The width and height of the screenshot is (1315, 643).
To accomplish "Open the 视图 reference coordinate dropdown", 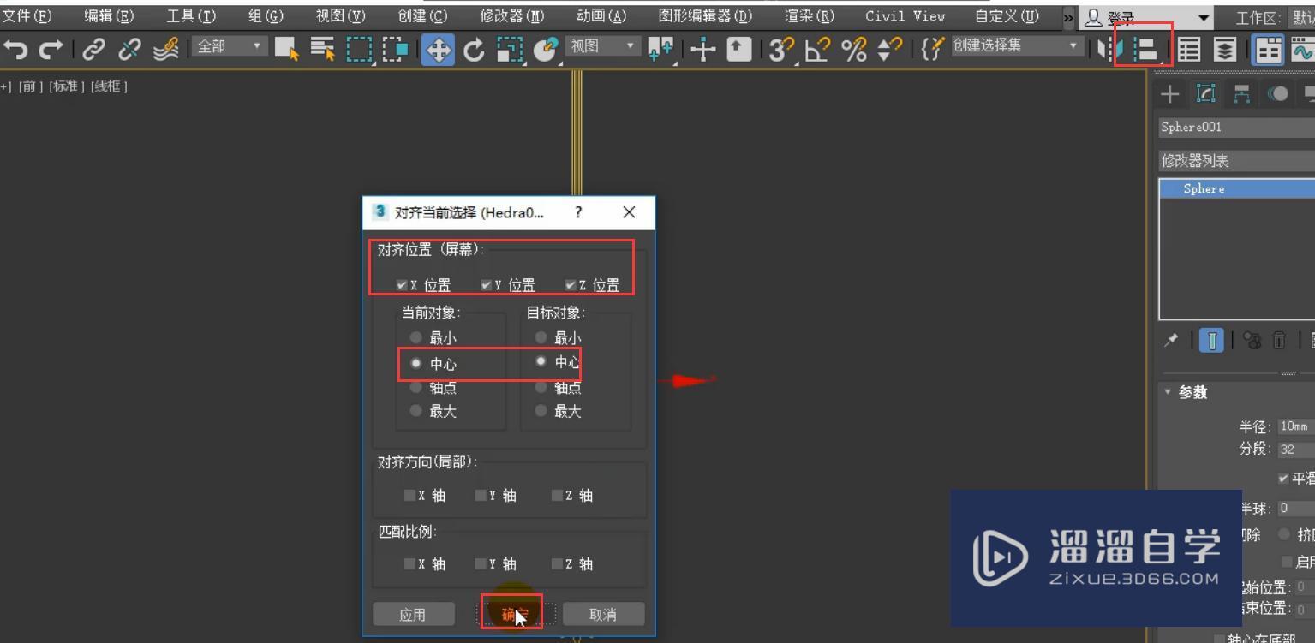I will click(604, 45).
